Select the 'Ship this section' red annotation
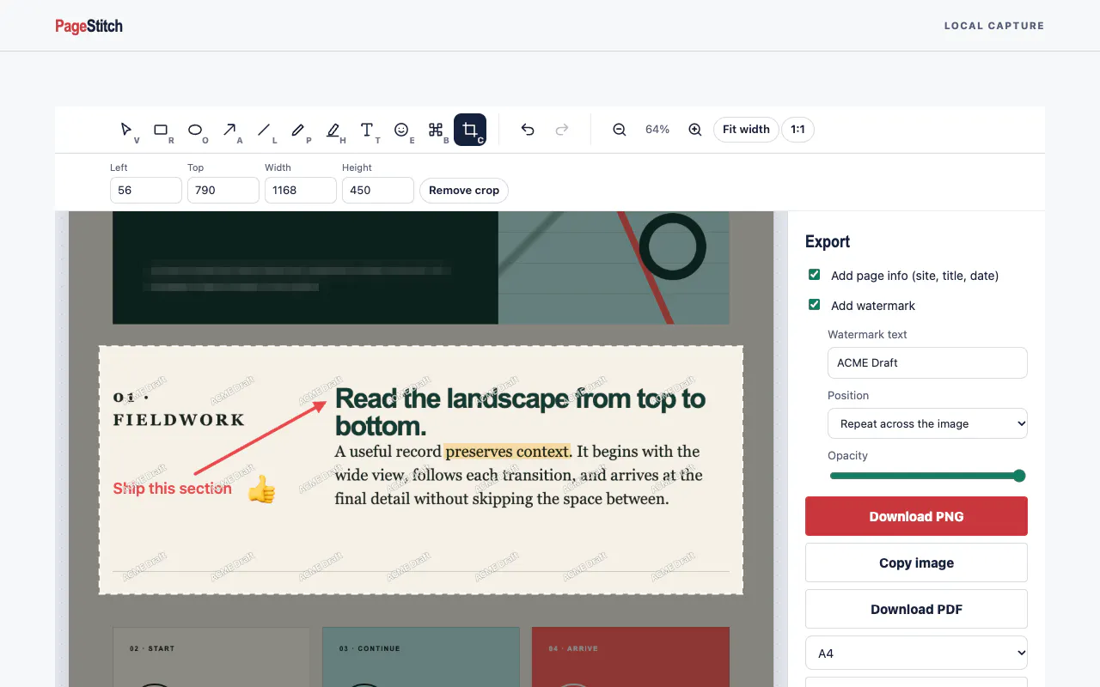This screenshot has height=687, width=1100. click(173, 489)
